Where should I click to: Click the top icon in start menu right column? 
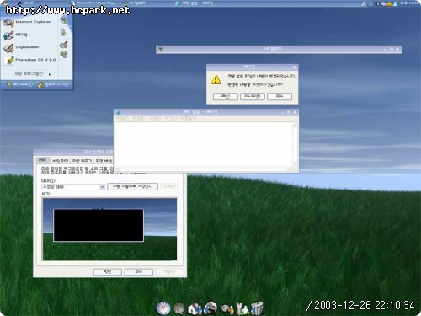pyautogui.click(x=64, y=20)
